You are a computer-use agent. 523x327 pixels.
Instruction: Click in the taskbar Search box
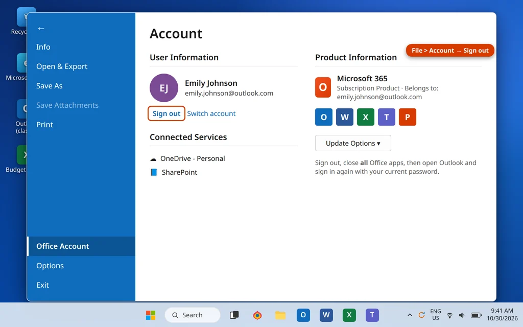[193, 315]
